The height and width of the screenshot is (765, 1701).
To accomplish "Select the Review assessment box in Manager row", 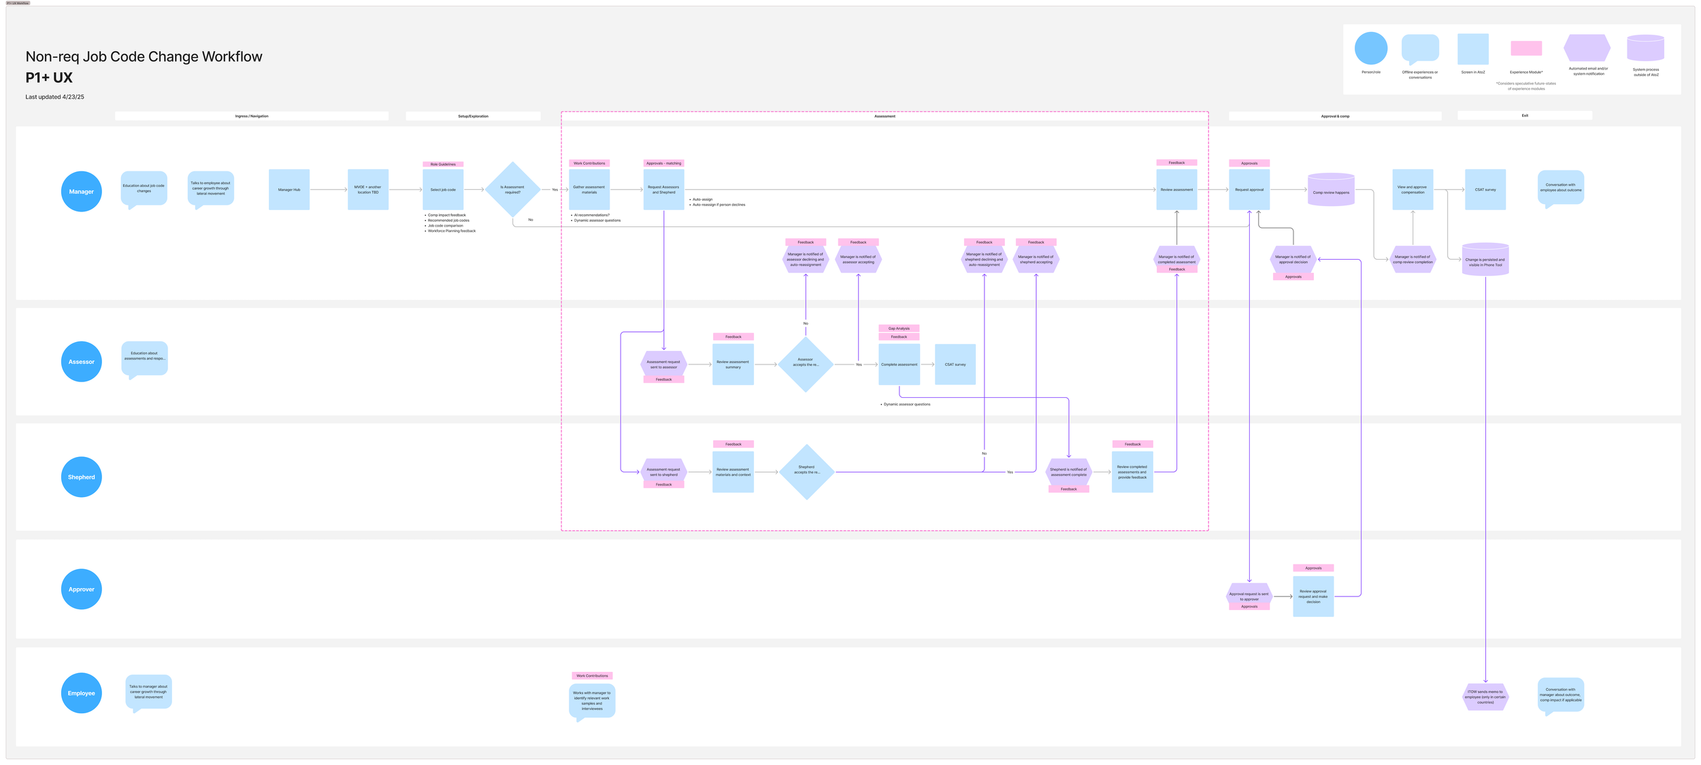I will (x=1176, y=190).
